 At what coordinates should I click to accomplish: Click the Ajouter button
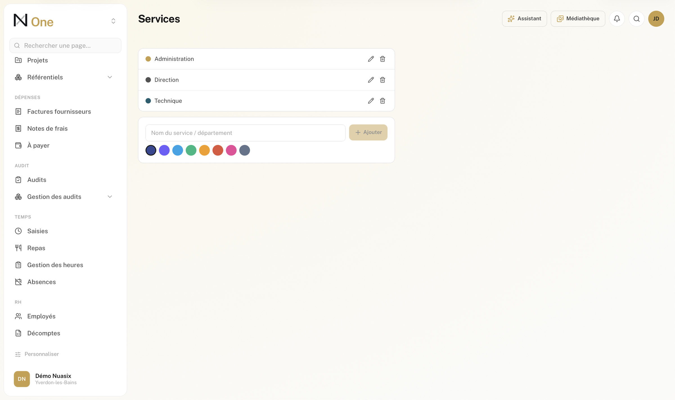[x=368, y=132]
